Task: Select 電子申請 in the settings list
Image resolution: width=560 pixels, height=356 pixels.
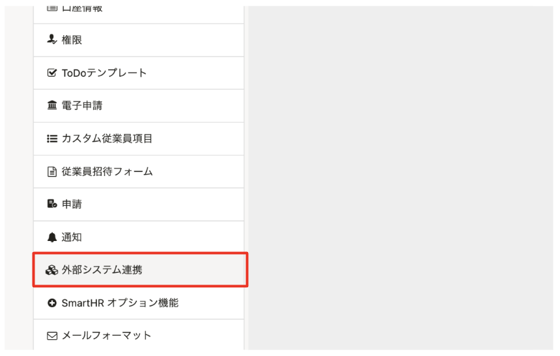Action: 139,106
